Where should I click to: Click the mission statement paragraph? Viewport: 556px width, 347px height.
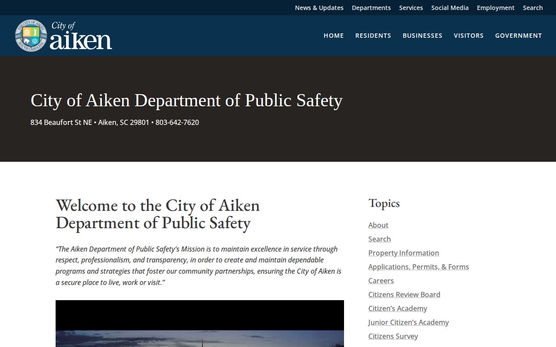point(199,265)
